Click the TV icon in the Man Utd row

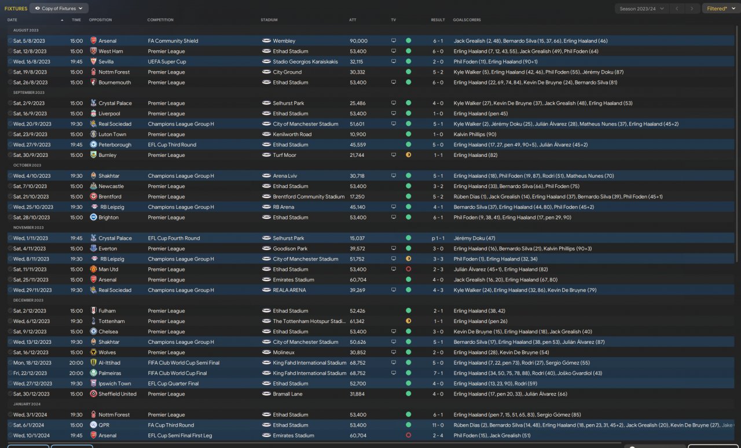[x=394, y=270]
